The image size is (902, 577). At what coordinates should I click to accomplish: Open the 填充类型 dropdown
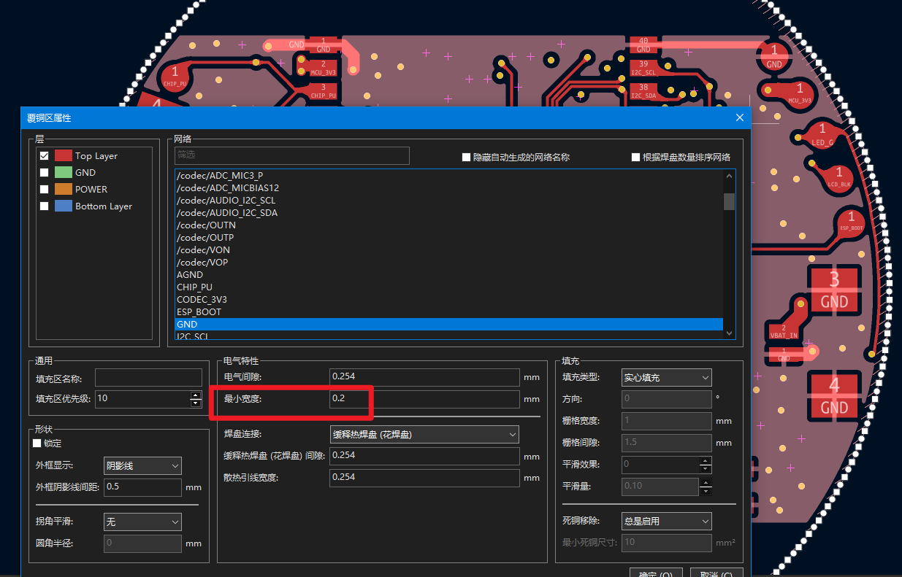(666, 377)
